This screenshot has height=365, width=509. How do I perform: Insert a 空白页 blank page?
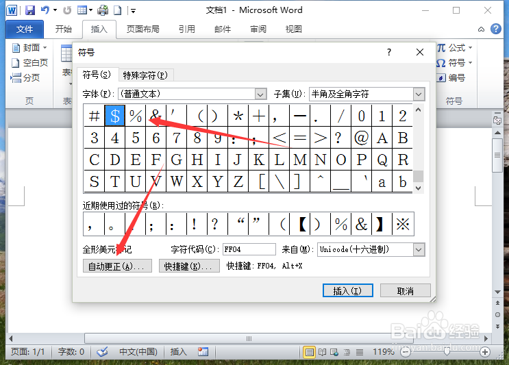[x=30, y=62]
